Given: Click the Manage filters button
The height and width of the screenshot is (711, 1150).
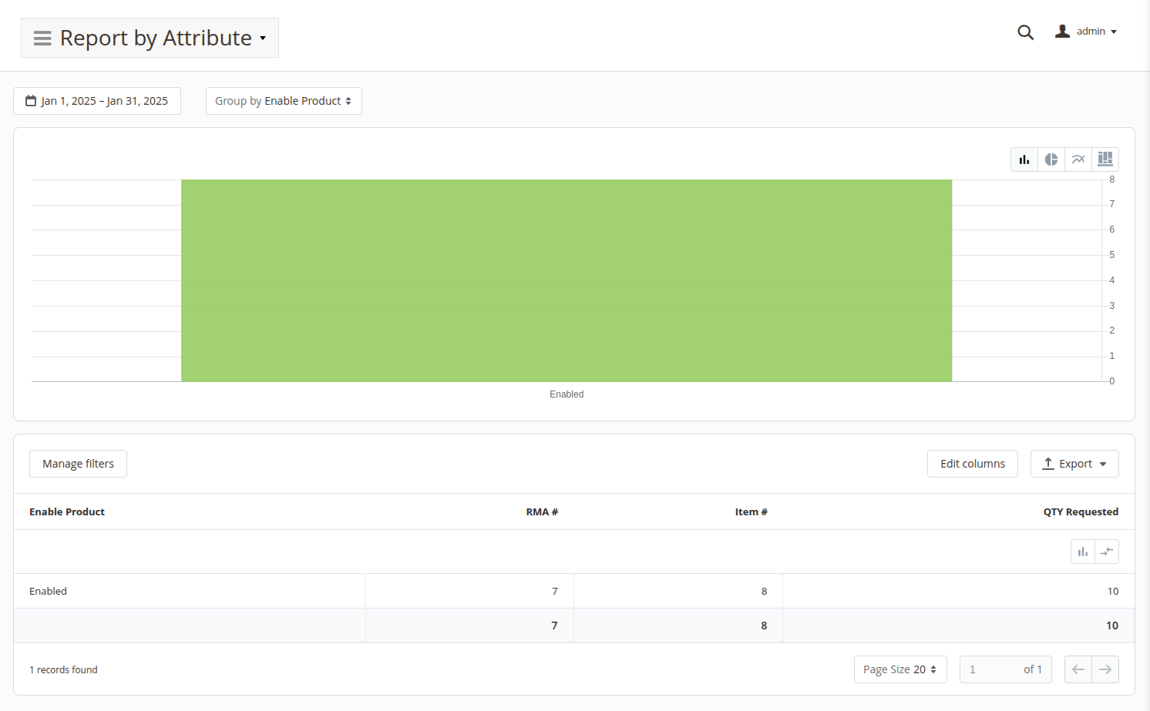Looking at the screenshot, I should (x=78, y=464).
